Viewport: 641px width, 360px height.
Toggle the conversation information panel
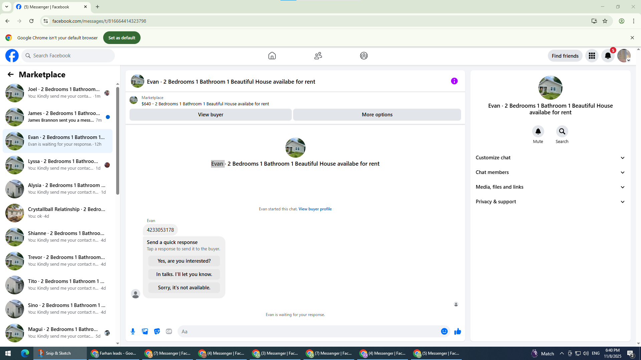(x=454, y=81)
